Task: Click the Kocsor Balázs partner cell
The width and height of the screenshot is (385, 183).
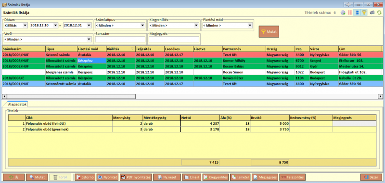Action: pyautogui.click(x=244, y=66)
